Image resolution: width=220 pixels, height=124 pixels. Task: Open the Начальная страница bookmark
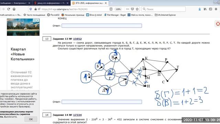point(73,15)
